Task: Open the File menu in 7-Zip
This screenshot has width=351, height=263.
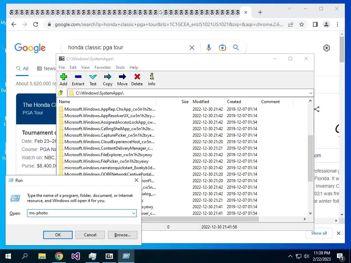Action: [x=62, y=67]
